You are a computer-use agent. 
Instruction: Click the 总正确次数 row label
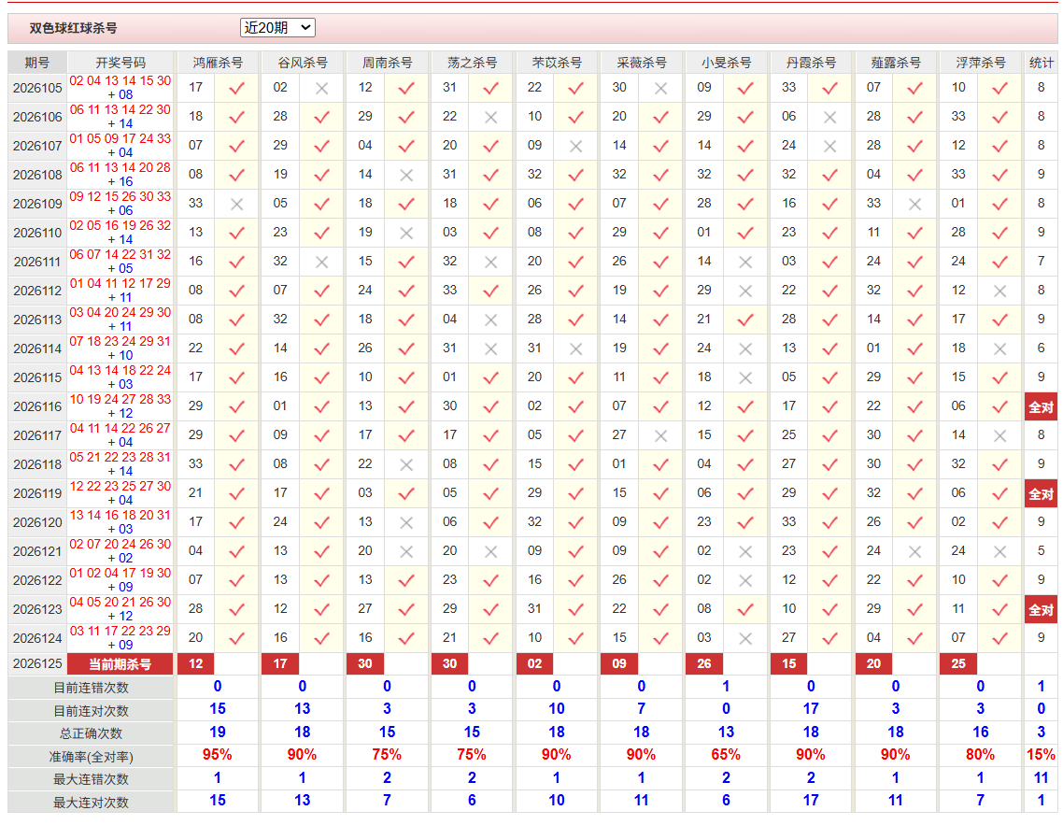[91, 733]
